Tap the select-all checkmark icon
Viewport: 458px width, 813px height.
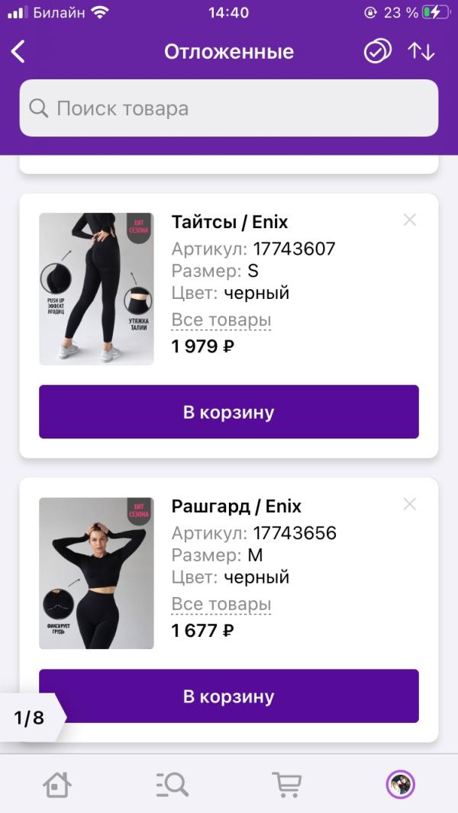point(376,52)
